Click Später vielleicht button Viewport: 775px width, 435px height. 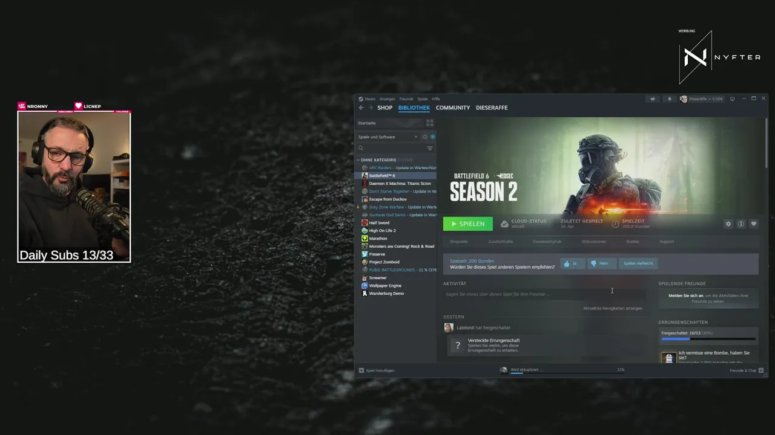coord(638,263)
